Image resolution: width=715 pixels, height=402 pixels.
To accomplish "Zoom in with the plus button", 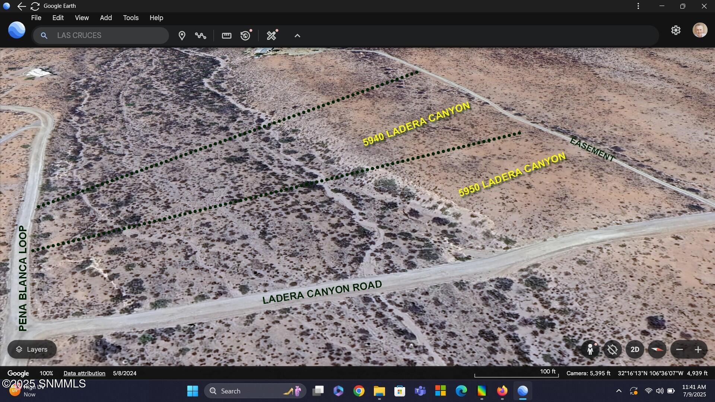I will [x=698, y=350].
